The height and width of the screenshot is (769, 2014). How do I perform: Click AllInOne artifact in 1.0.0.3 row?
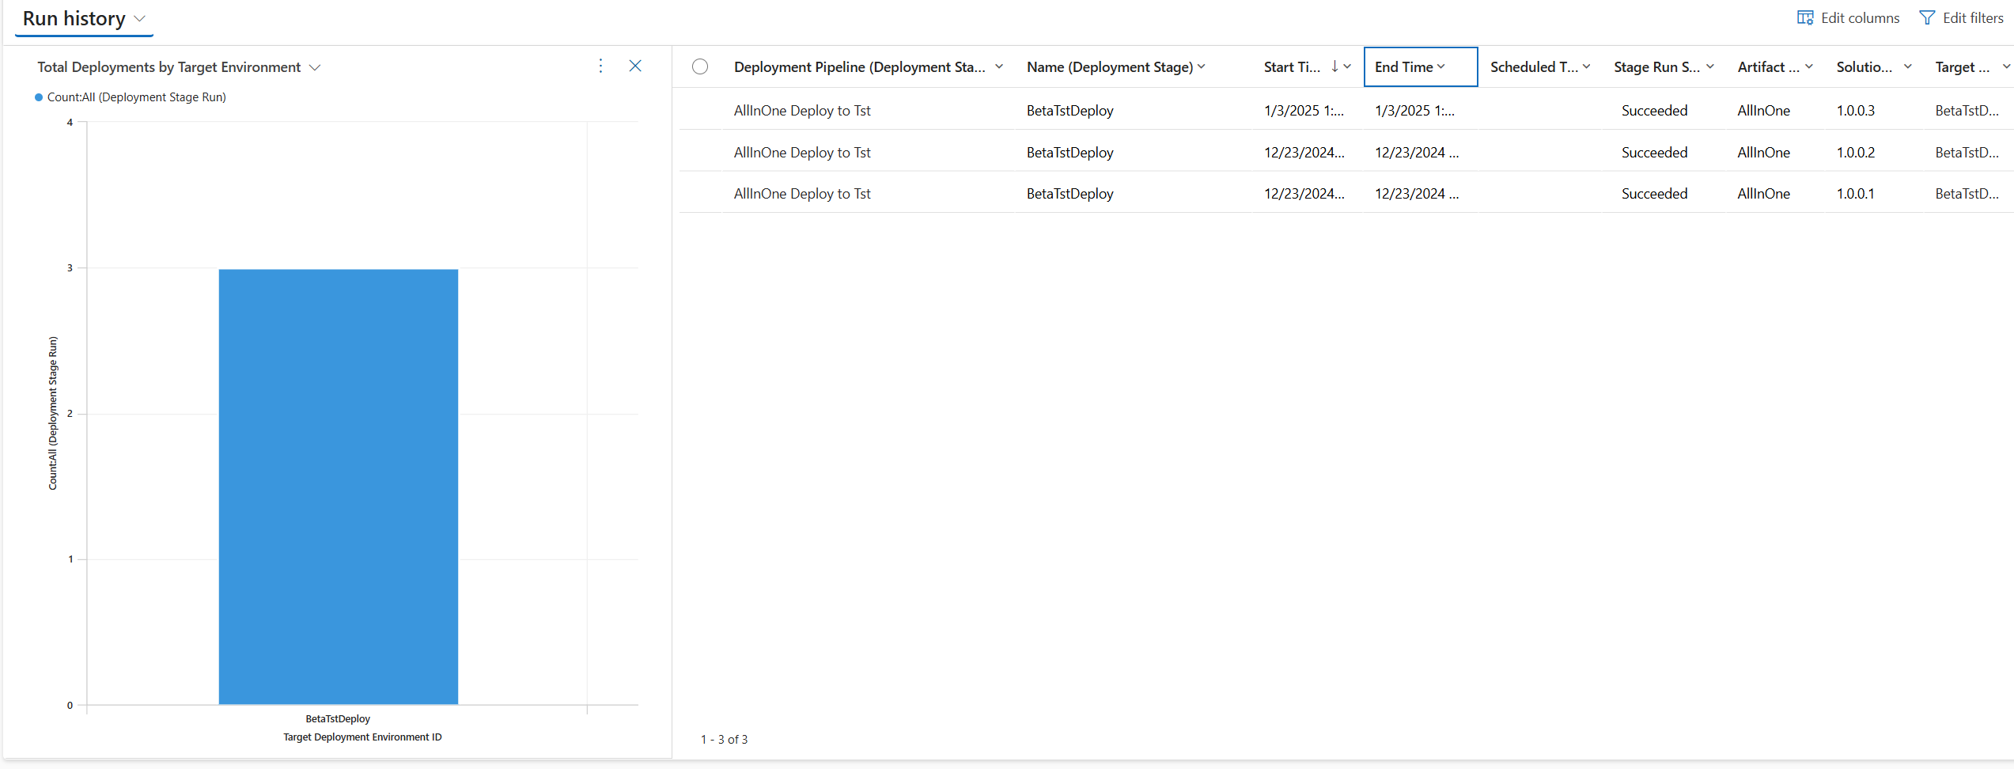coord(1763,111)
